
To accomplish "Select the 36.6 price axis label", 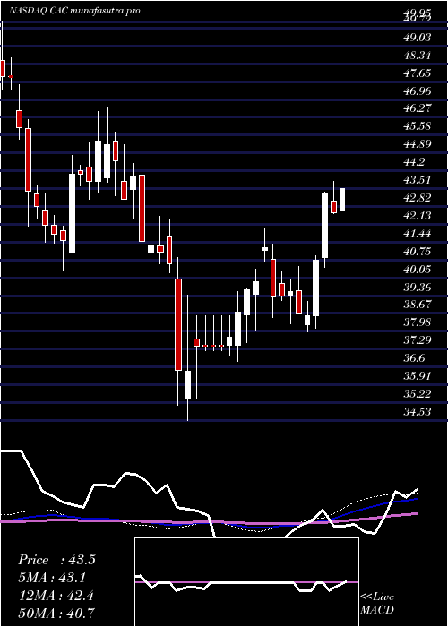I will tap(414, 358).
